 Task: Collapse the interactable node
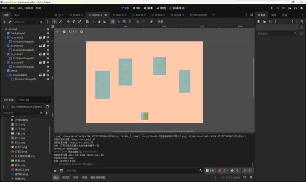(7, 75)
